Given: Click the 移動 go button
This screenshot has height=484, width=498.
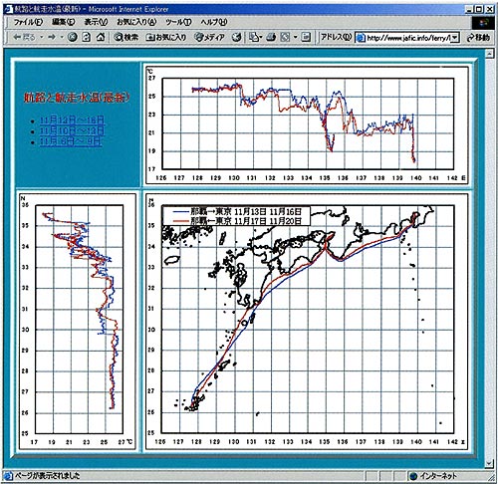Looking at the screenshot, I should tap(478, 37).
